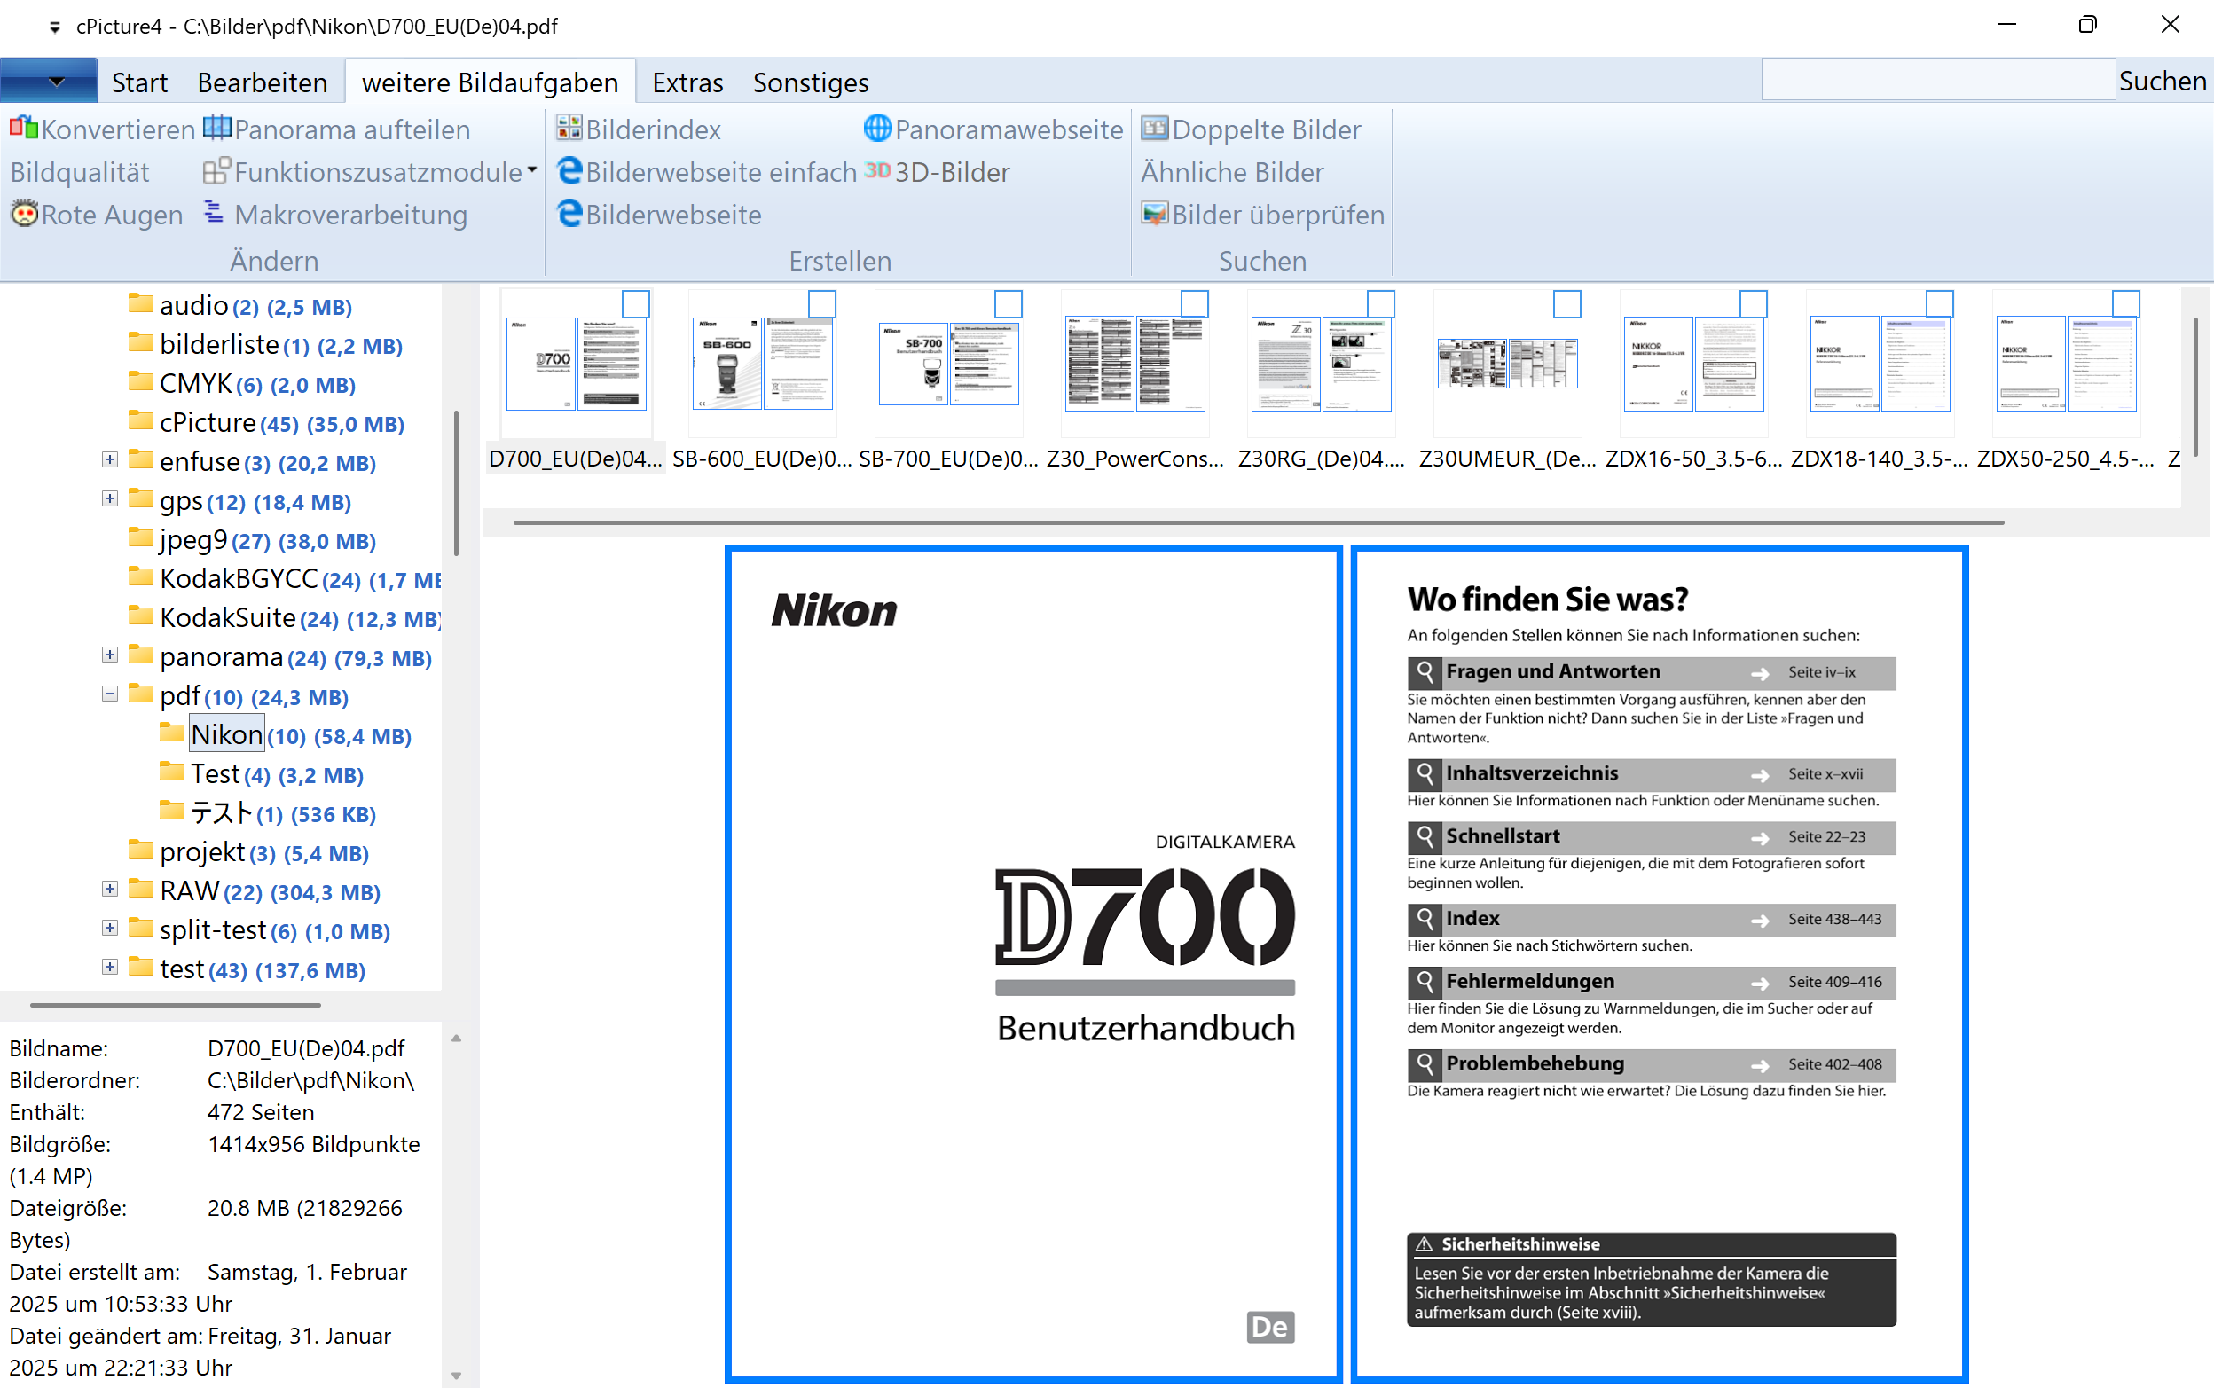Open the Rote Augen tool
2214x1388 pixels.
24,214
